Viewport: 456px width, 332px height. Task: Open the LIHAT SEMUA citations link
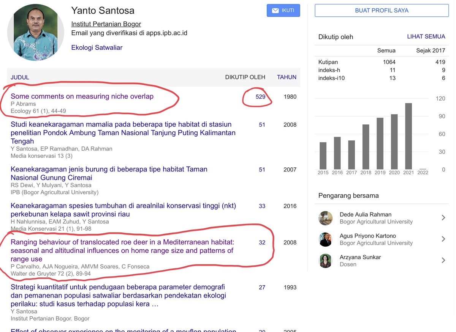tap(426, 37)
